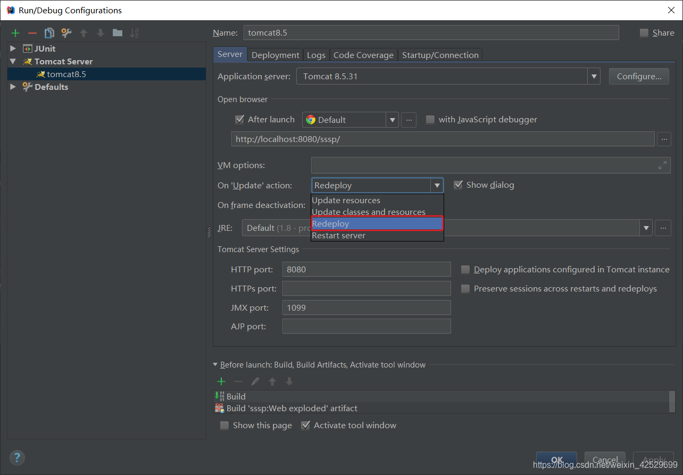Click the ellipsis button next to browser dropdown

409,120
